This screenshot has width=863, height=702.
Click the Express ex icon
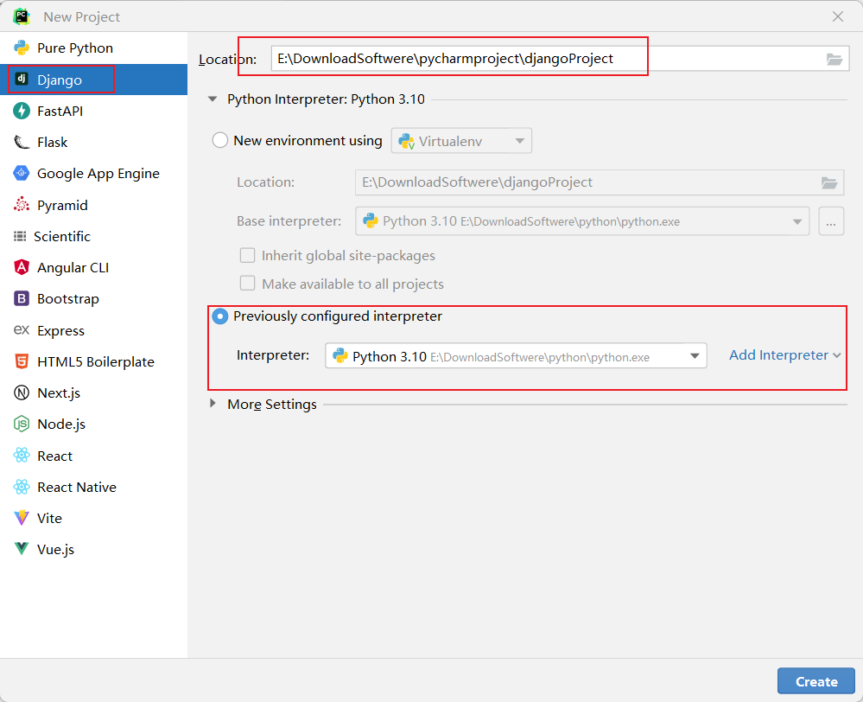point(22,330)
